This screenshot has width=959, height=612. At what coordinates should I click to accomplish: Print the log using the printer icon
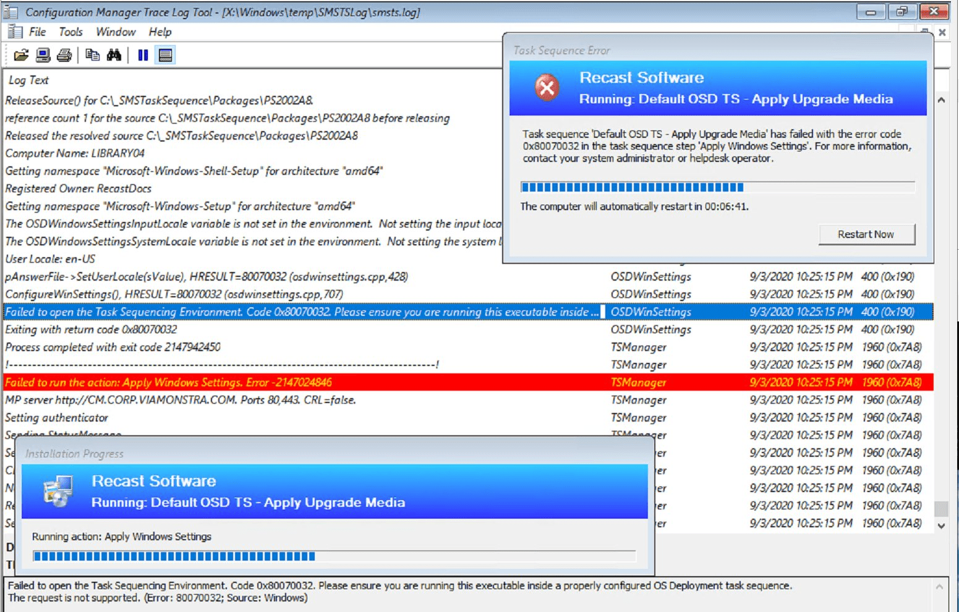coord(64,54)
